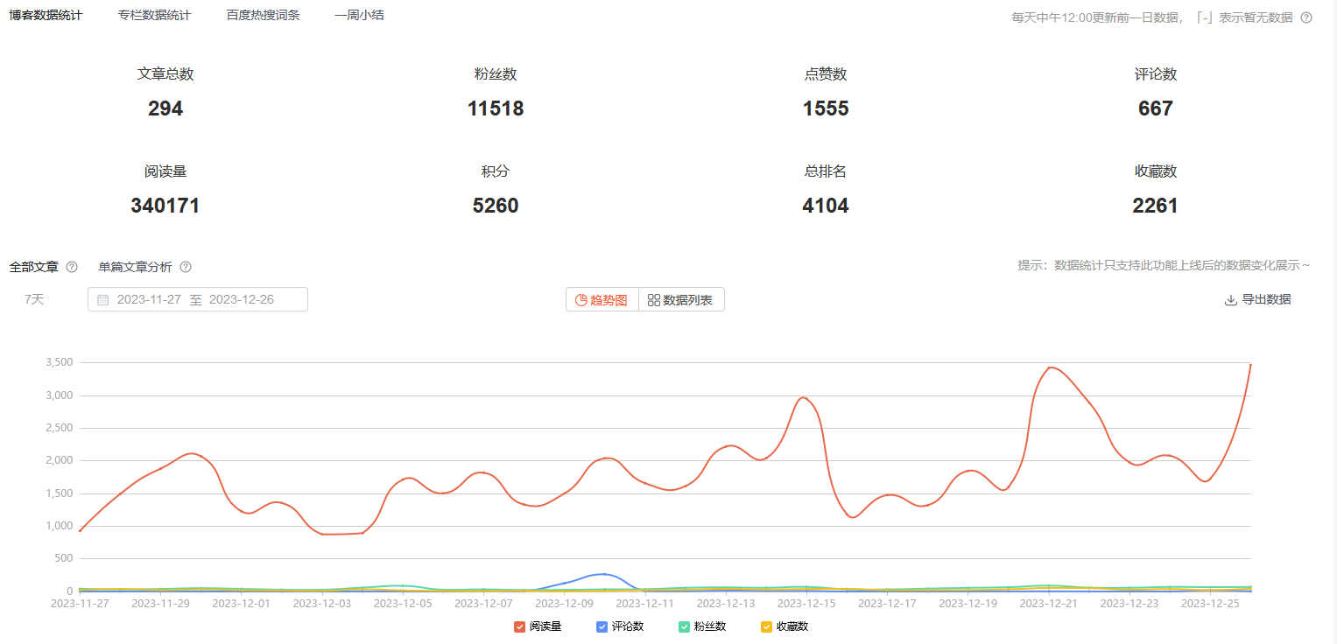Set start date 2023-11-27 field
The image size is (1337, 644).
149,299
